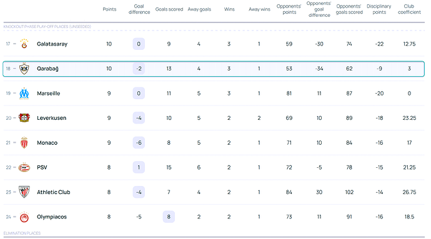Click the Qarabağ club crest

[x=24, y=69]
